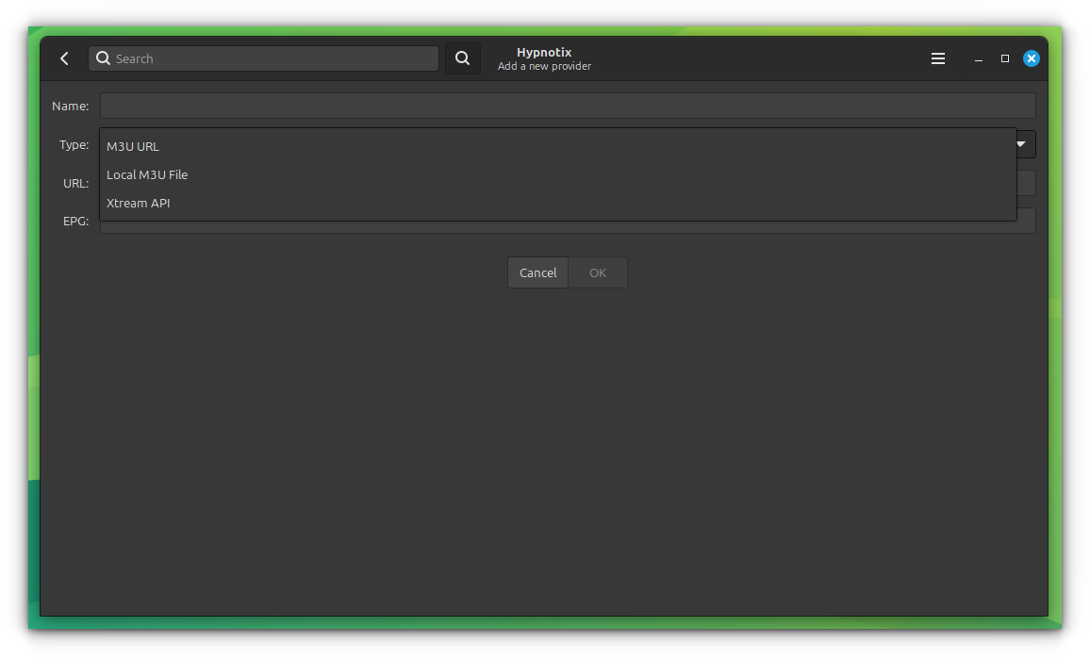Select M3U URL from the Type dropdown
The height and width of the screenshot is (659, 1090).
tap(132, 146)
